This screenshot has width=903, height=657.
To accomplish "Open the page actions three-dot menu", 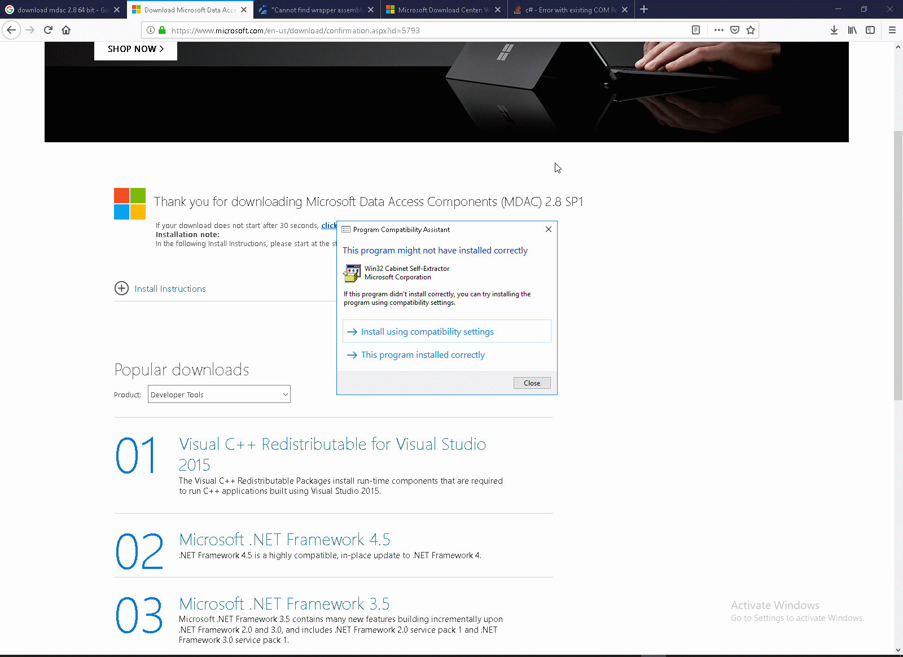I will pos(718,30).
